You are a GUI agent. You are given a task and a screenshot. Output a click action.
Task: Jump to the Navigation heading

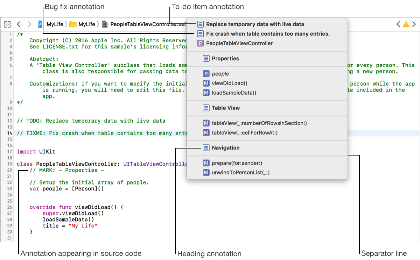[x=225, y=148]
